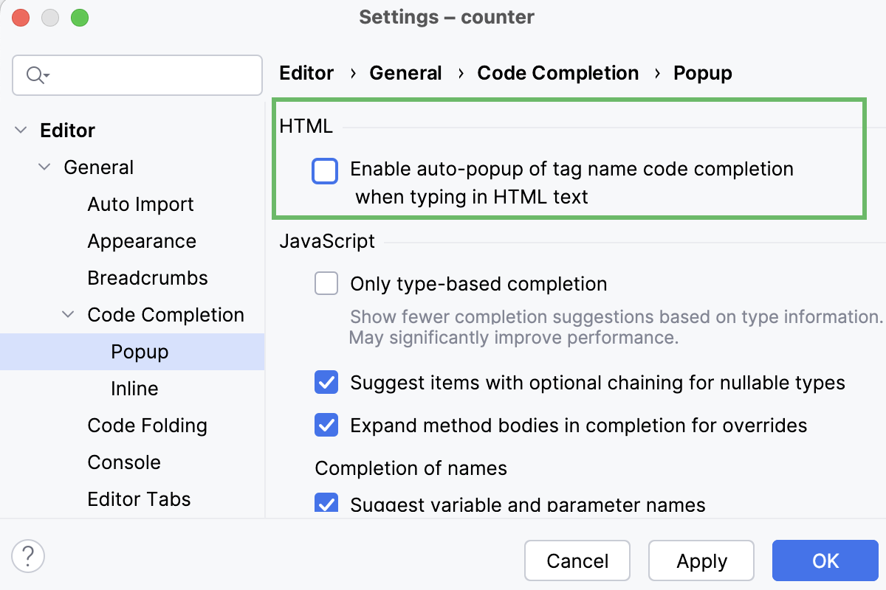Open the Editor Tabs settings page

pos(139,499)
